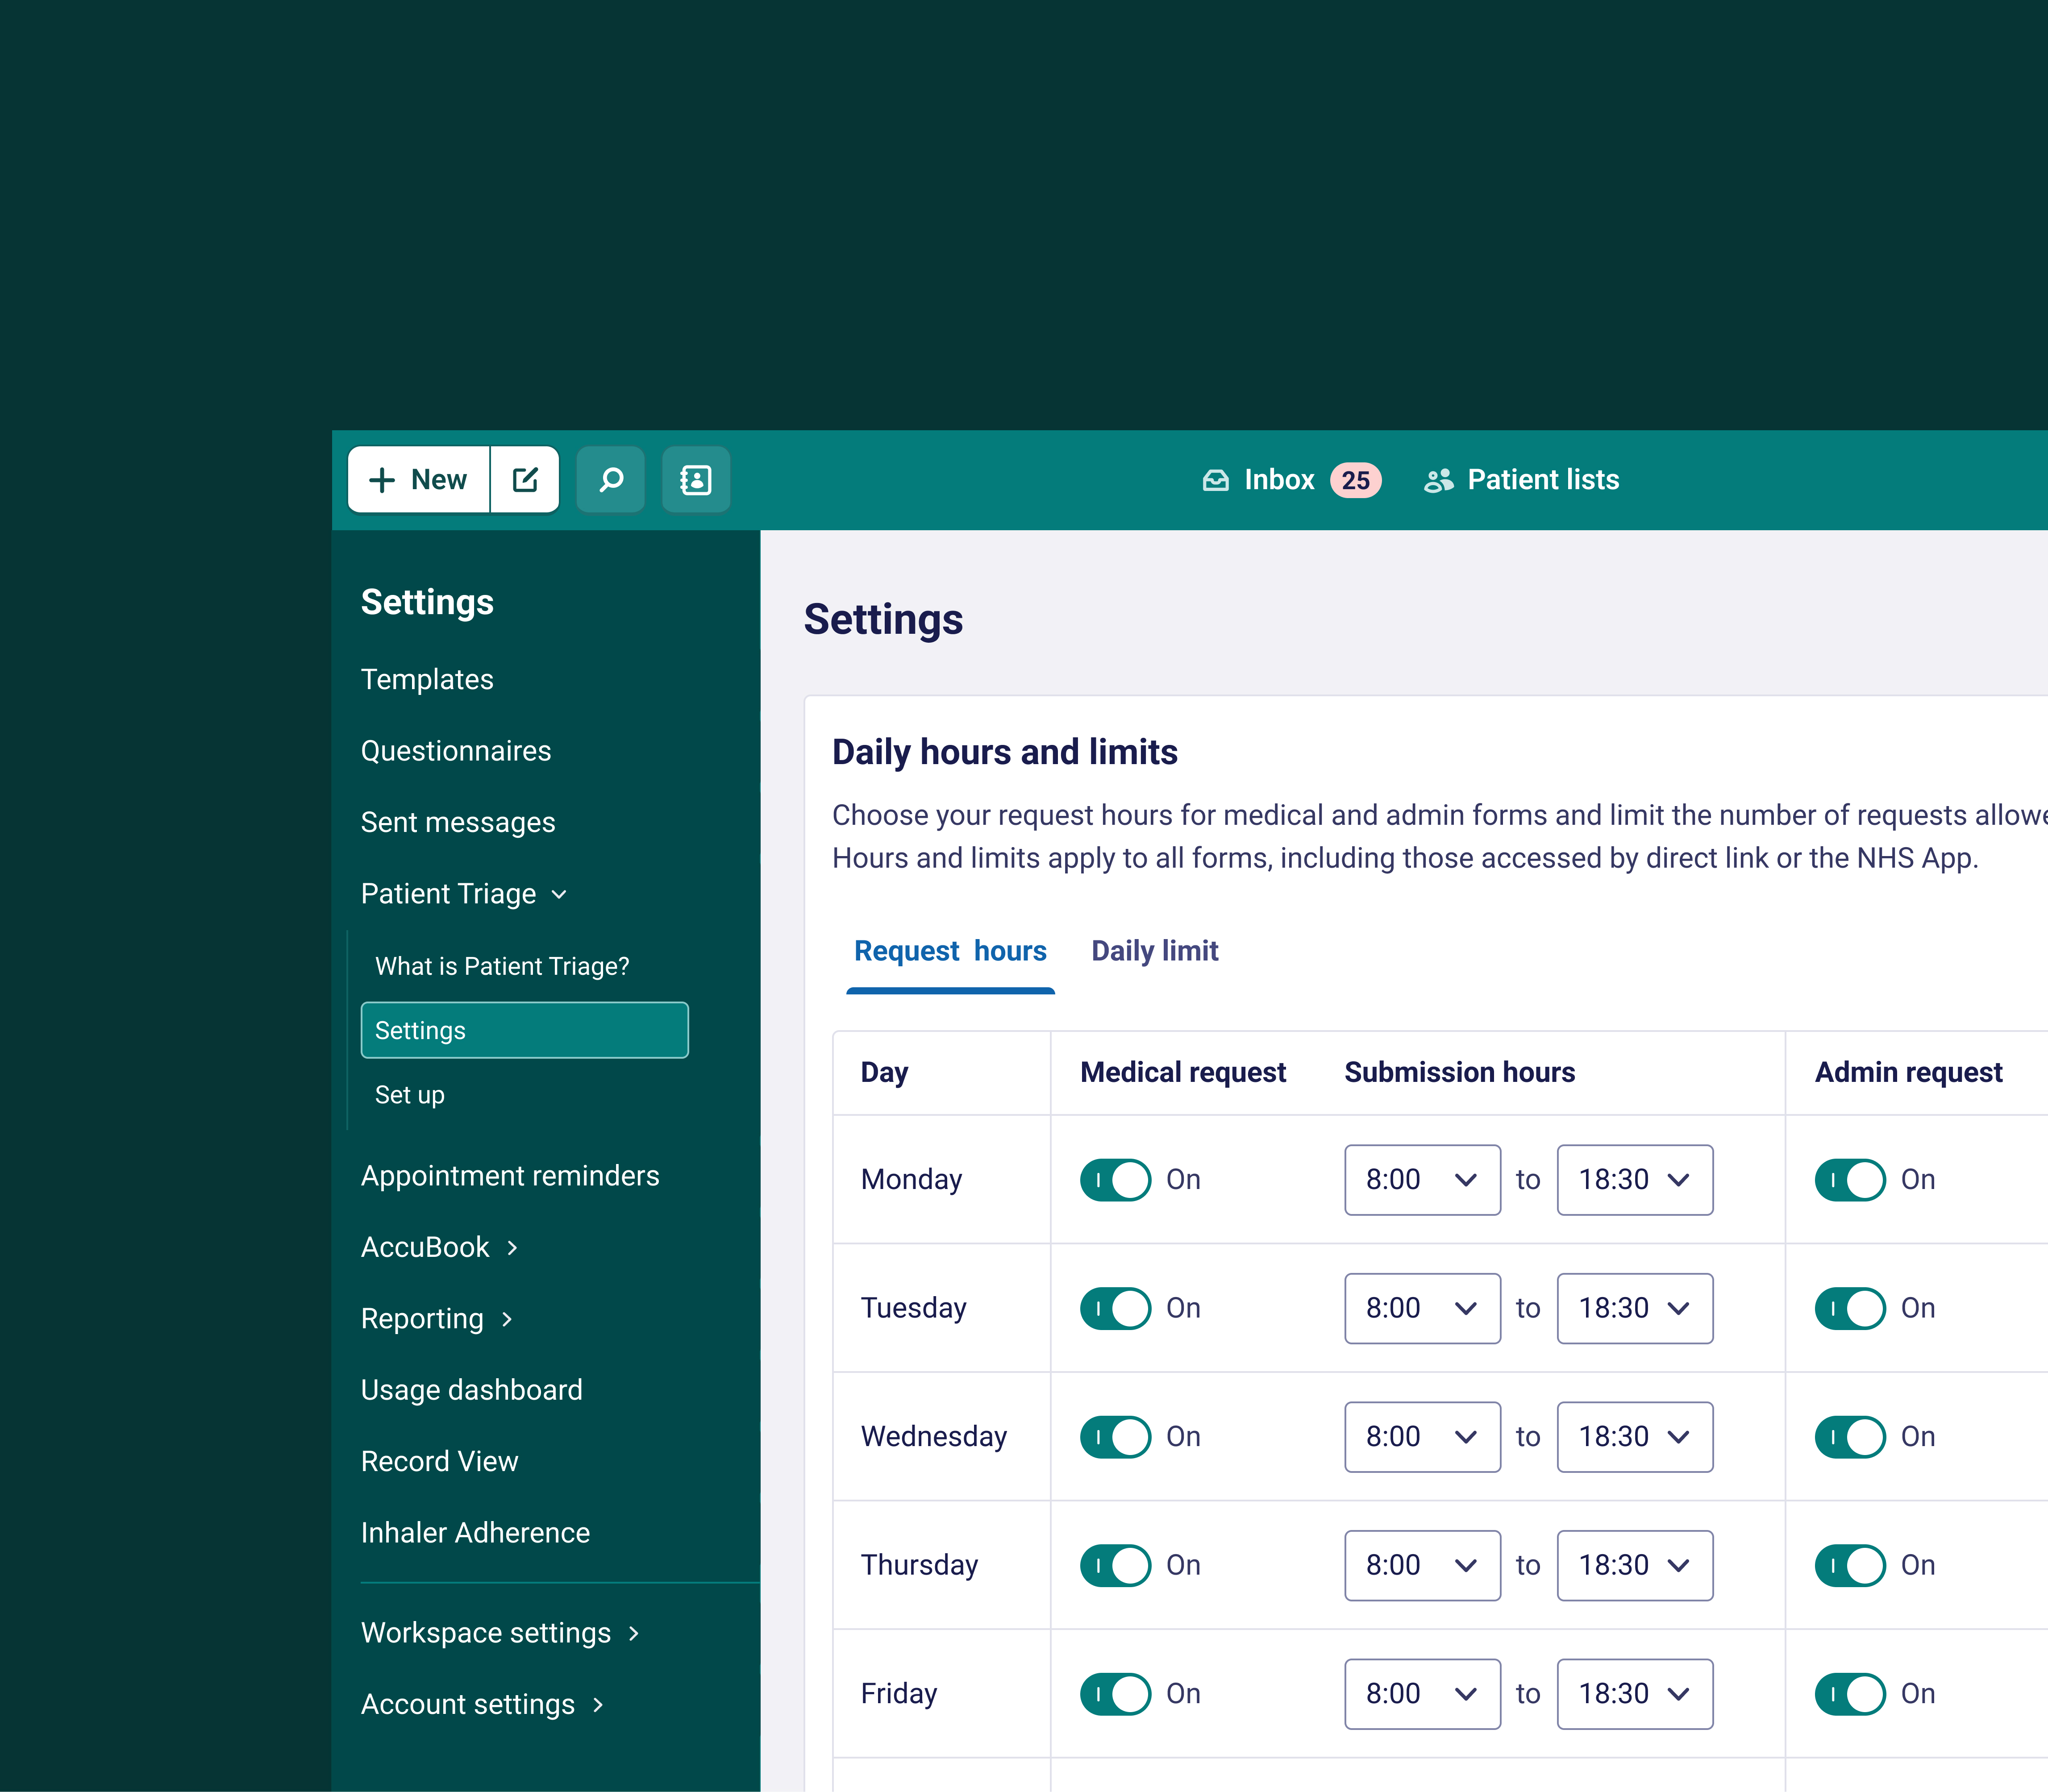Select Settings under Patient Triage
This screenshot has height=1792, width=2048.
524,1030
